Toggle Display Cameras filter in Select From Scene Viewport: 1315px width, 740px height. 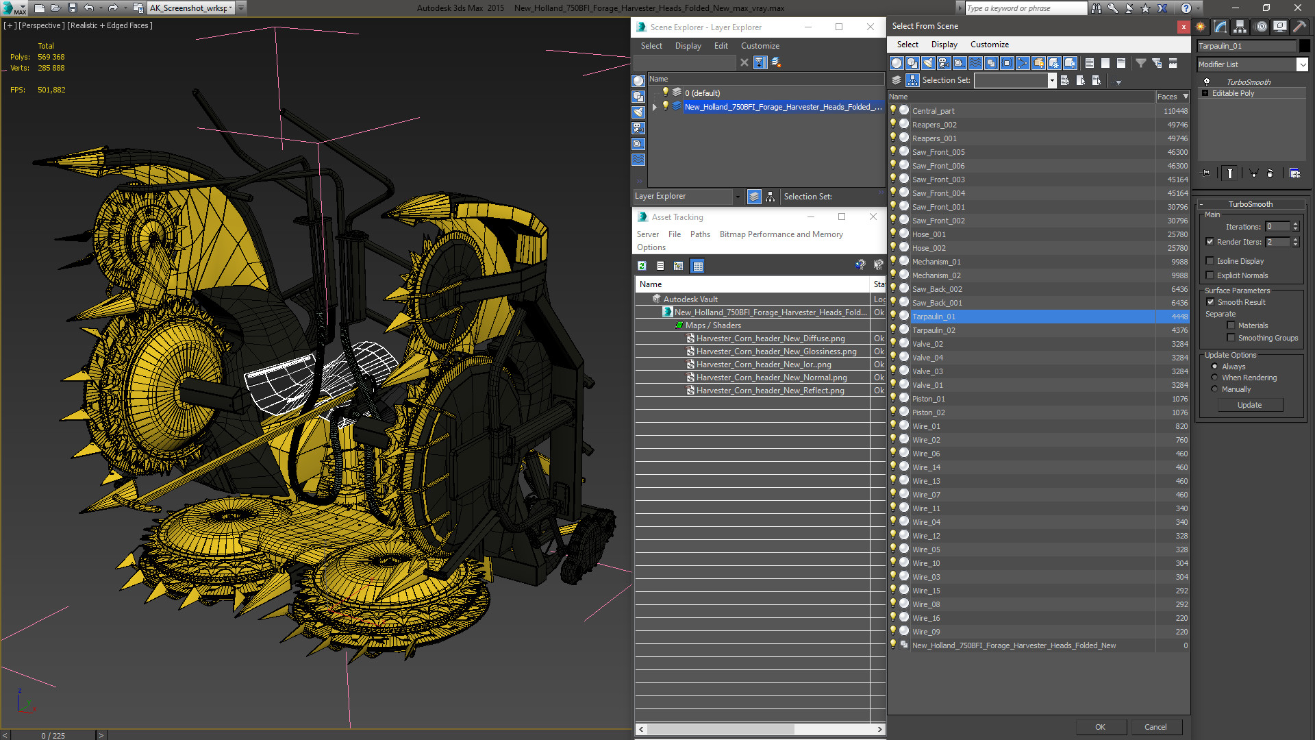[944, 63]
